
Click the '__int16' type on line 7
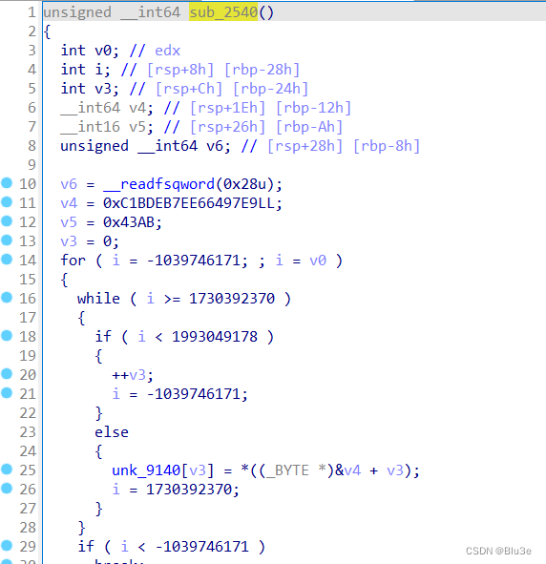[90, 127]
